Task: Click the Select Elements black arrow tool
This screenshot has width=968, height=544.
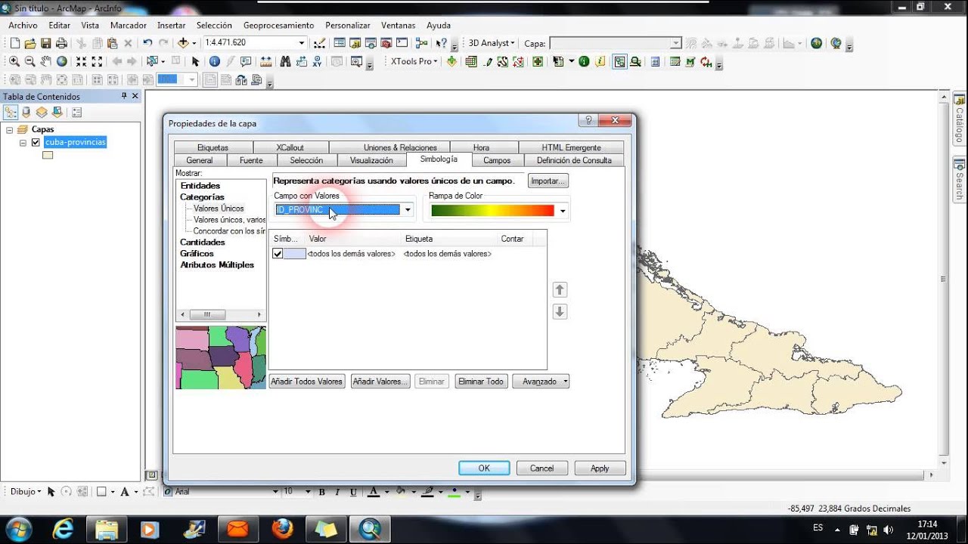Action: click(x=195, y=61)
